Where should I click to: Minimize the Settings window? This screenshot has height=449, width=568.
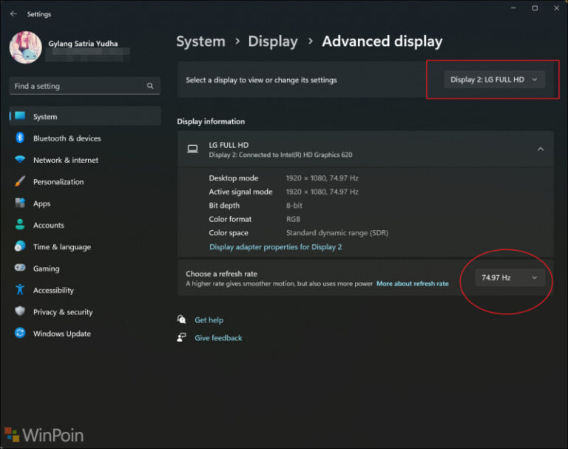click(513, 8)
